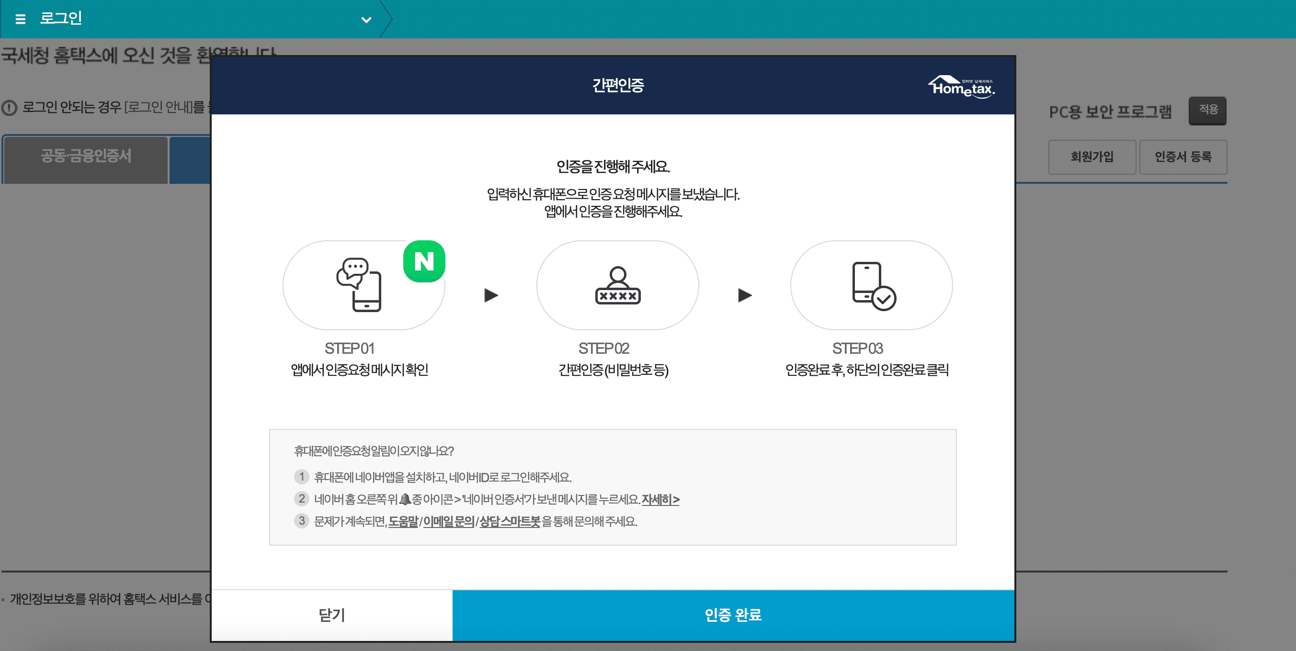Click the phone message STEP01 icon
This screenshot has height=651, width=1296.
359,285
